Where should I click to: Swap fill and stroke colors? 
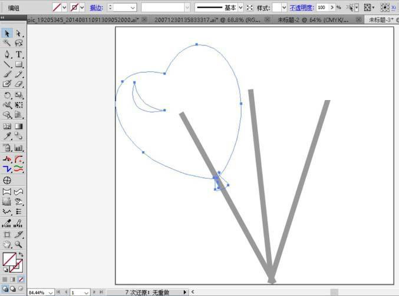pyautogui.click(x=21, y=255)
